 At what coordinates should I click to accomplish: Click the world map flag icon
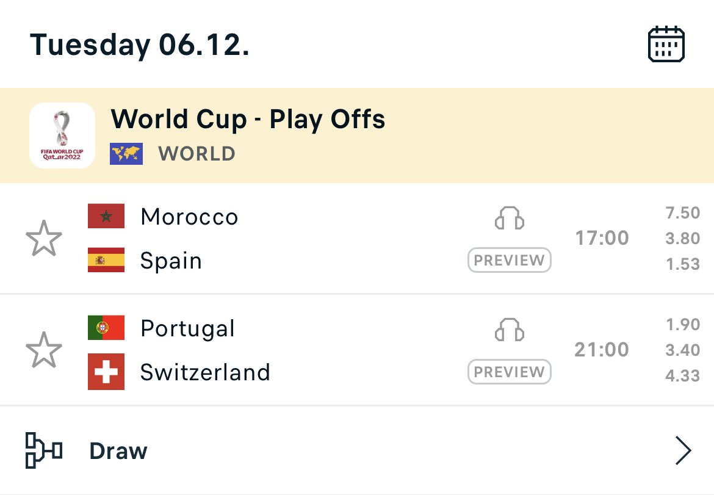click(x=126, y=153)
